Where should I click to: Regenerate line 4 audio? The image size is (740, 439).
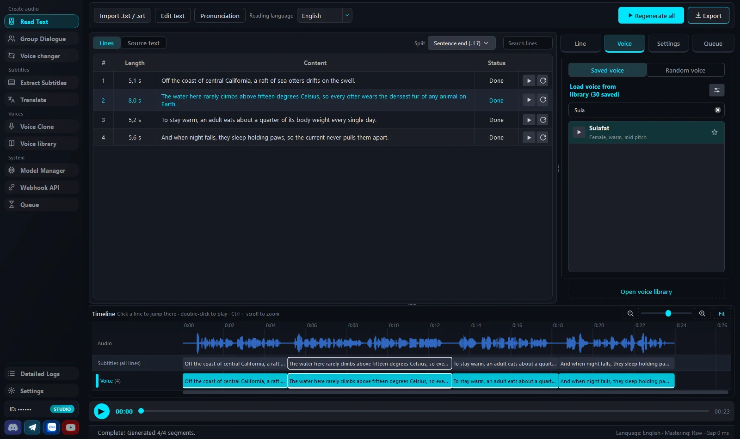coord(543,137)
